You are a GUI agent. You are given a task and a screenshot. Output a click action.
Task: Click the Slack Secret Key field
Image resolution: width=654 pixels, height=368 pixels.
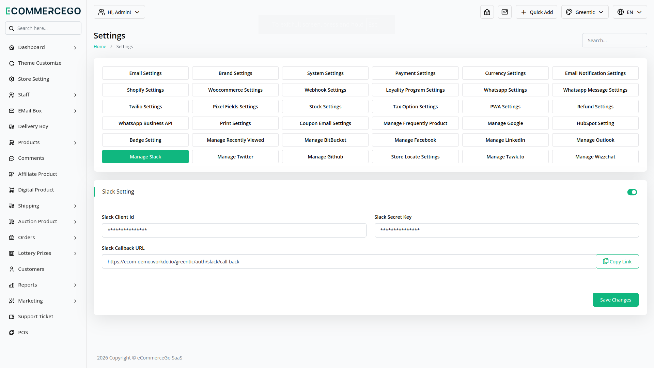507,230
